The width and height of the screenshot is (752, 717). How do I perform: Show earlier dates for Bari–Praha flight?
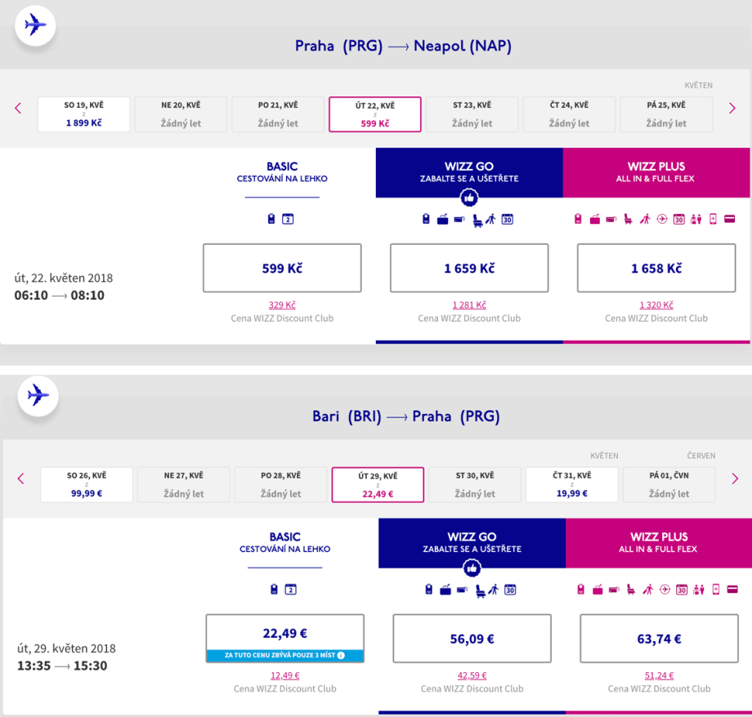point(20,479)
